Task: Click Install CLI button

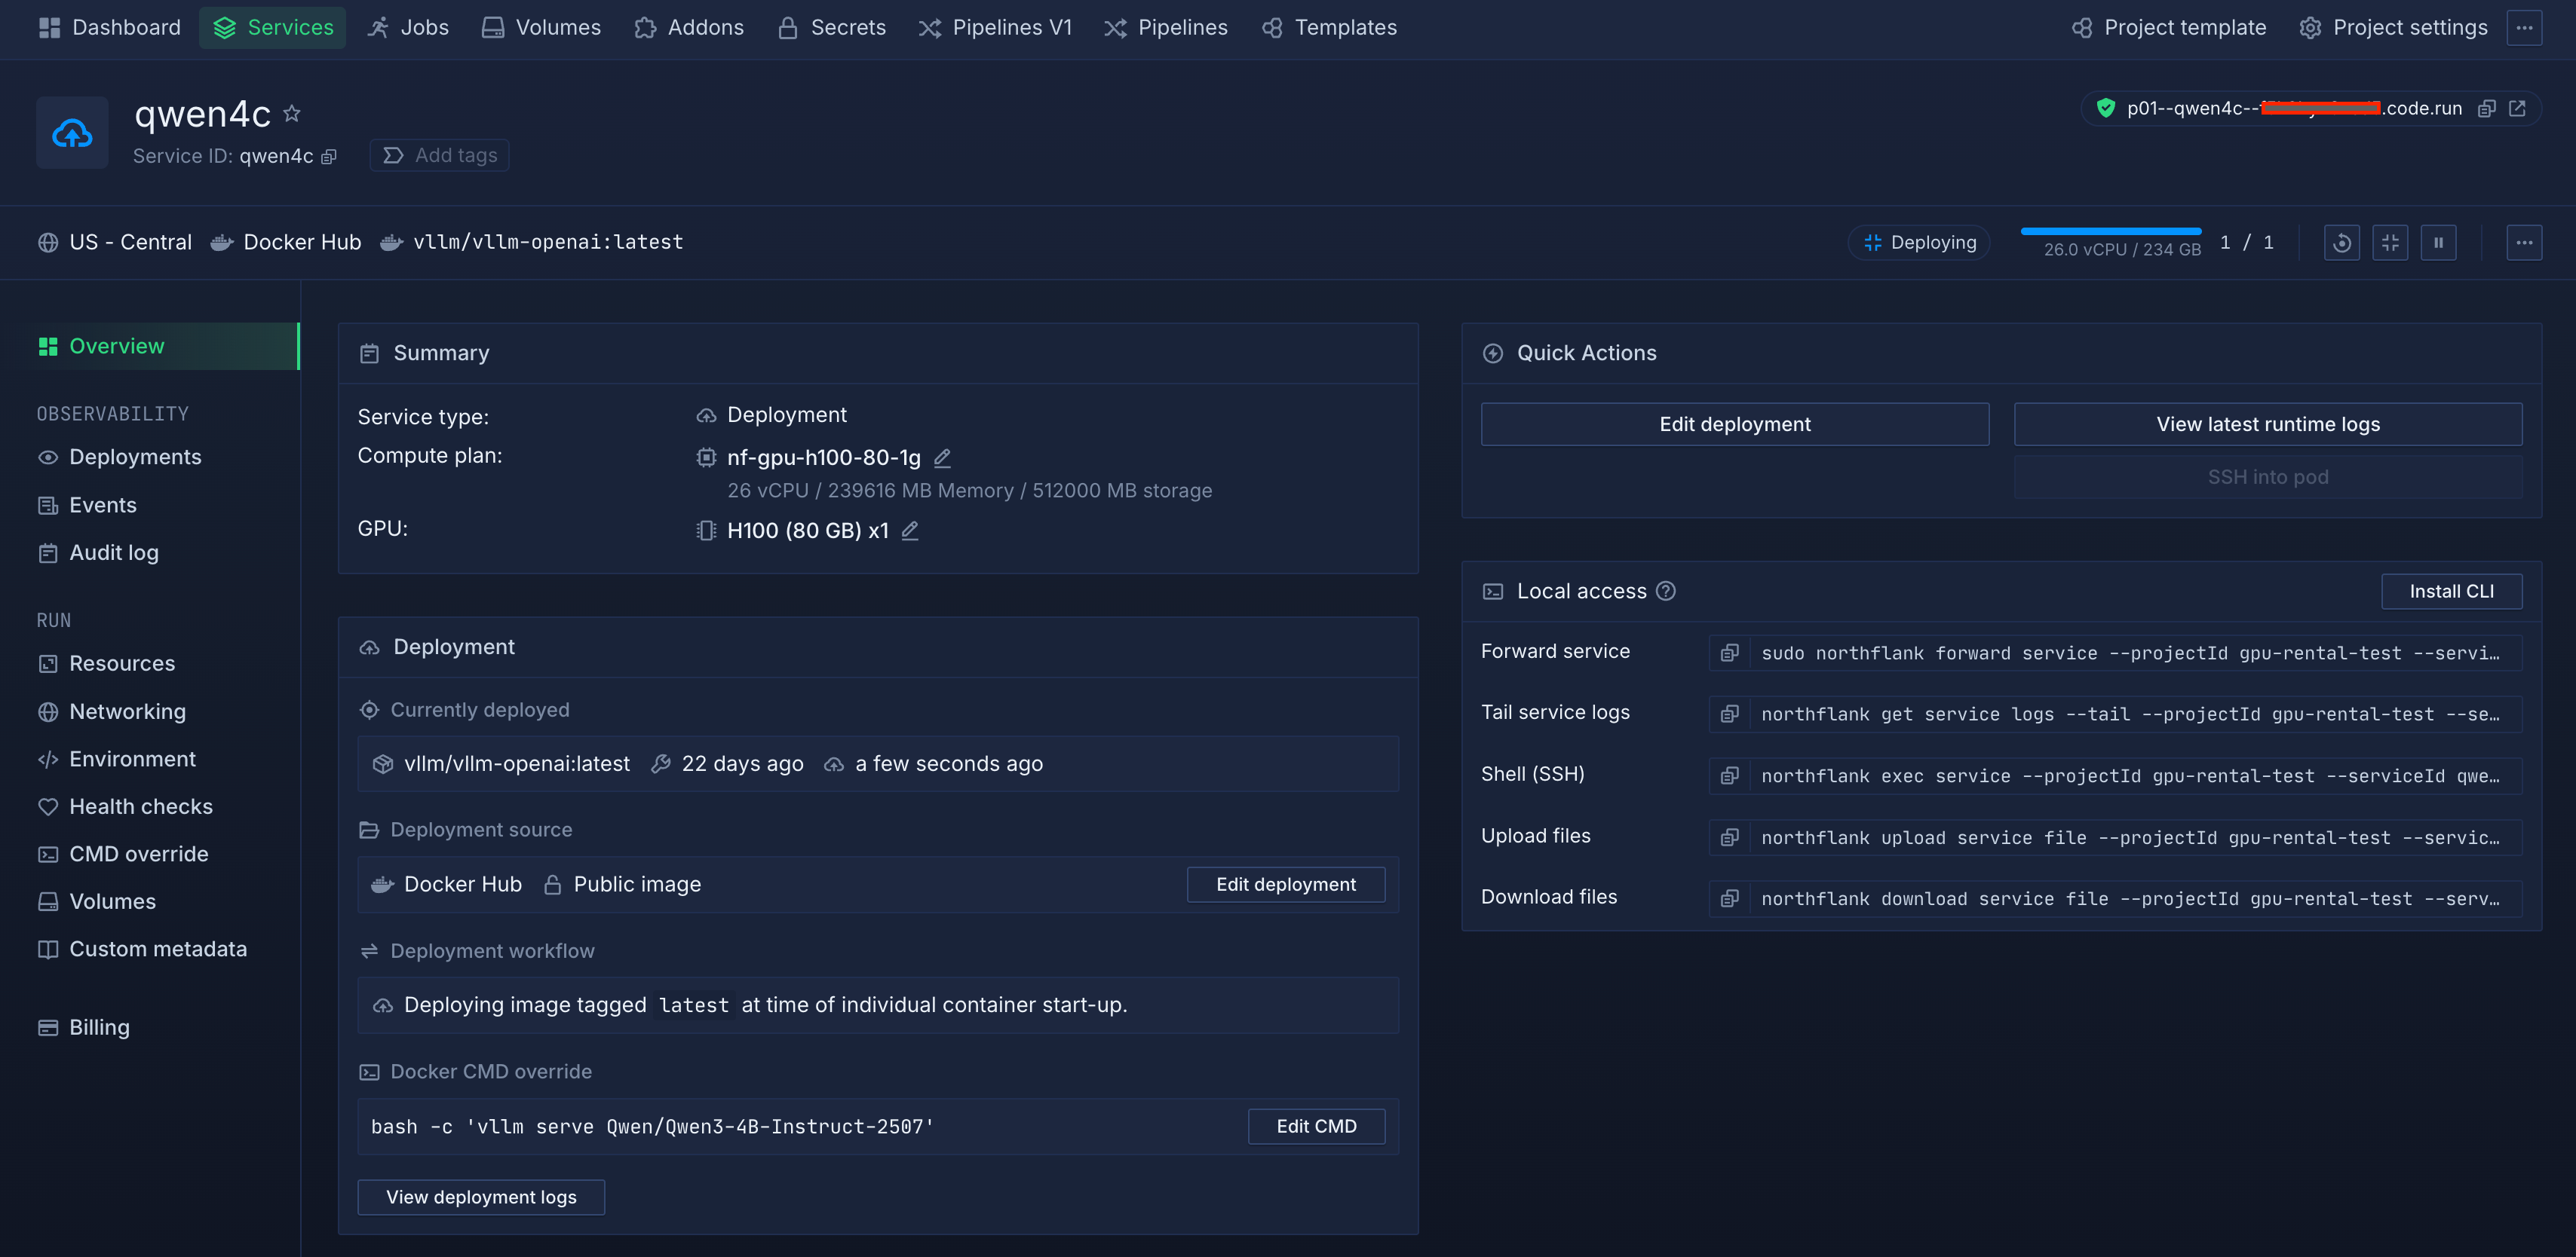Action: point(2451,592)
